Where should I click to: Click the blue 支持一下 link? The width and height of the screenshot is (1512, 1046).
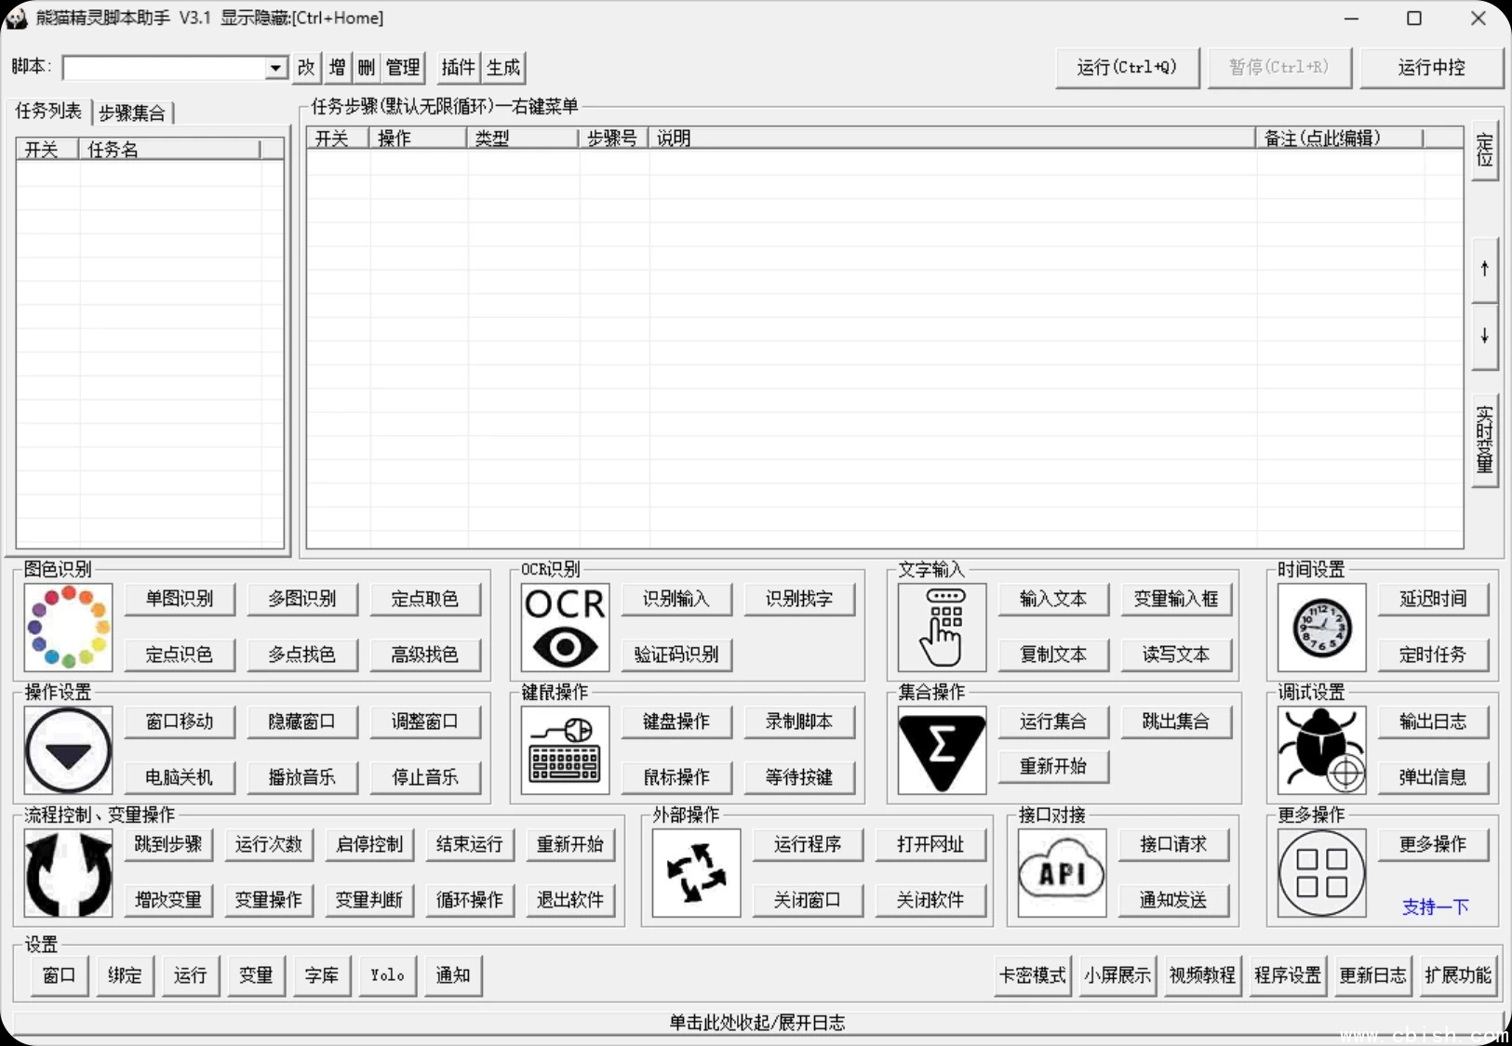[1433, 907]
